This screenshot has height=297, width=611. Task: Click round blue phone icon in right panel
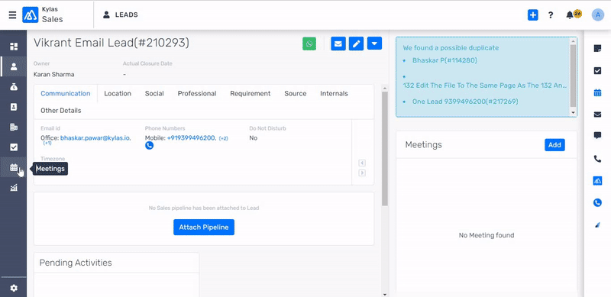click(597, 202)
